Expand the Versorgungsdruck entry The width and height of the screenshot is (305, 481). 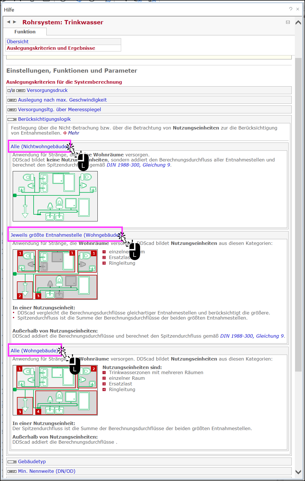47,90
